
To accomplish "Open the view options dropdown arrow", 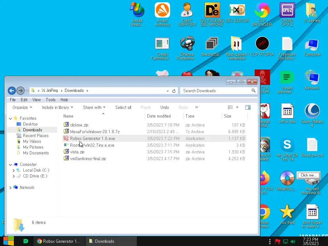I will 237,107.
